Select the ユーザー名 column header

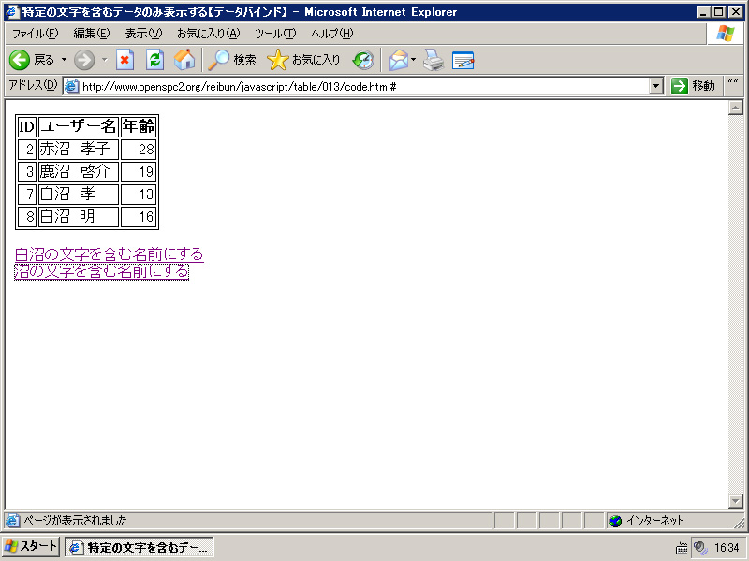[79, 126]
